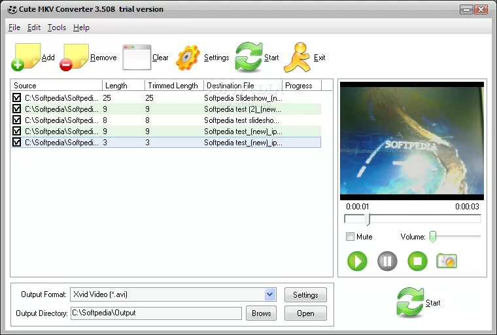Close the Cute MKV Converter window
497x335 pixels.
tap(481, 10)
